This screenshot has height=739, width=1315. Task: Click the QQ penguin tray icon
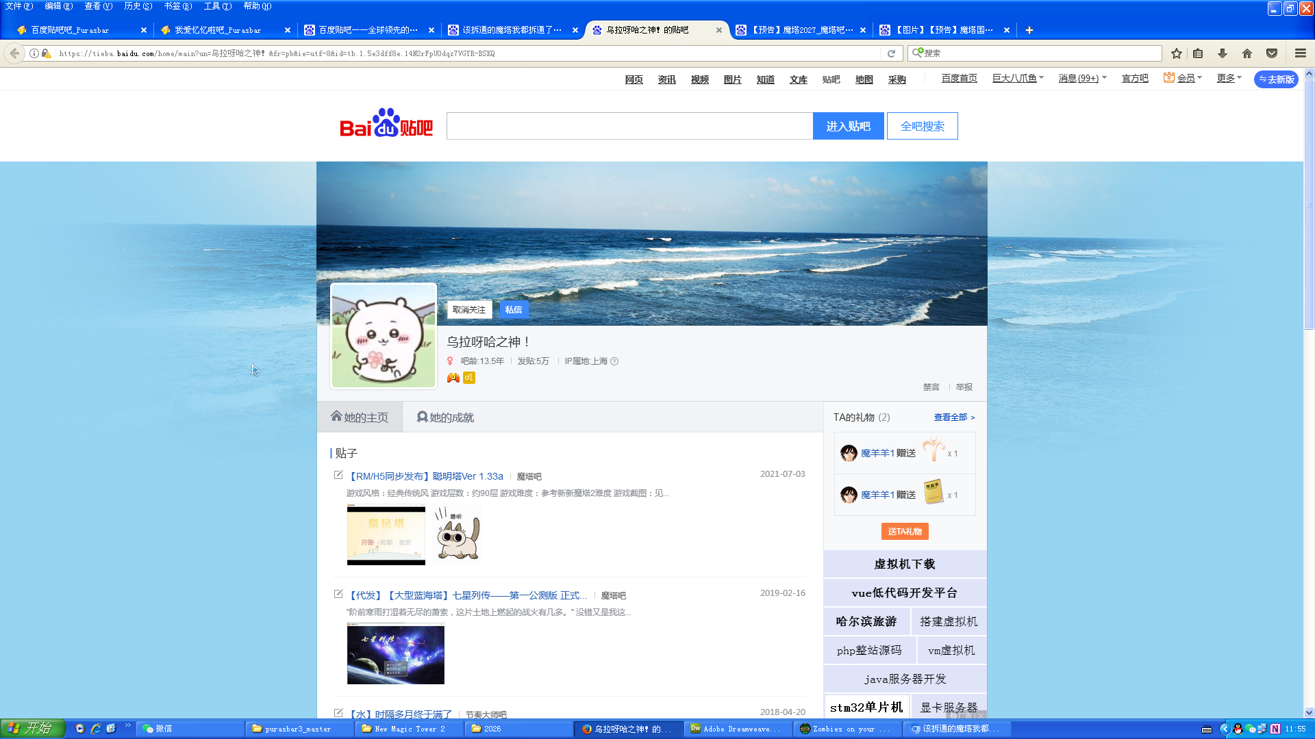1238,729
